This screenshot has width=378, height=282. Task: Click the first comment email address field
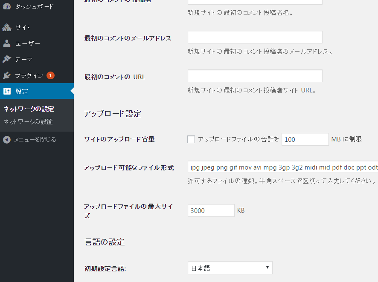pos(255,37)
